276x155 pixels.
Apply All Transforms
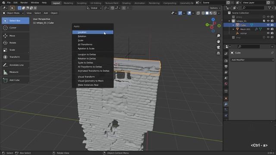tap(93, 44)
